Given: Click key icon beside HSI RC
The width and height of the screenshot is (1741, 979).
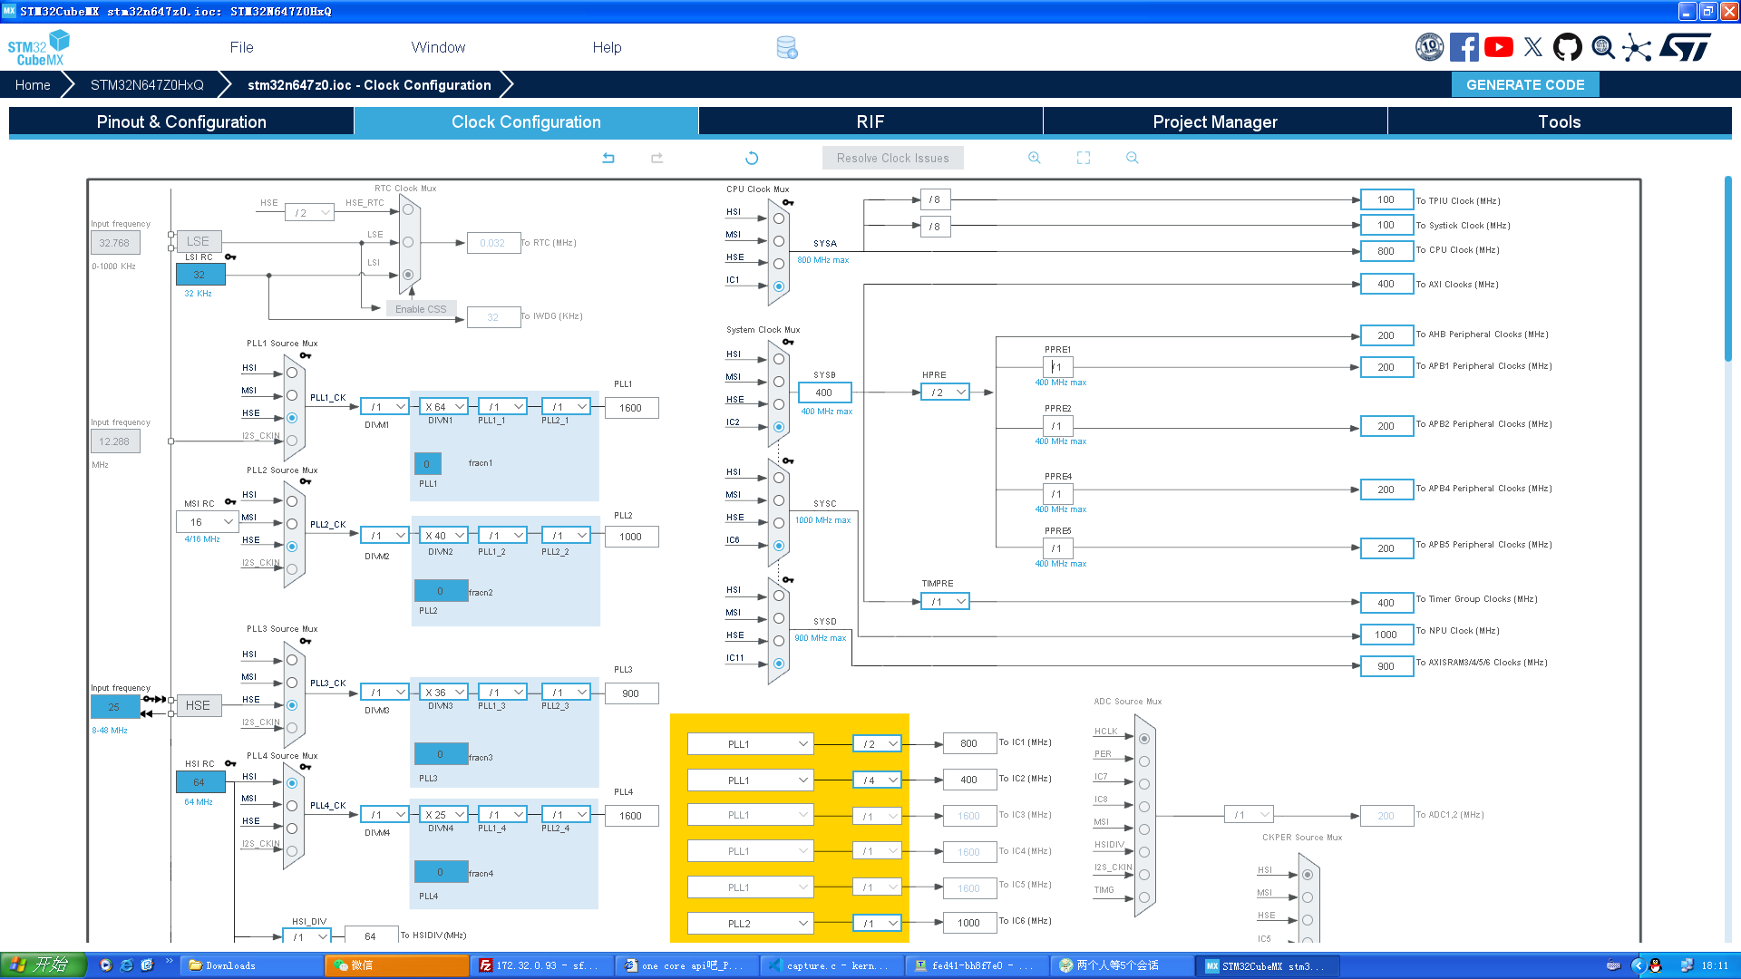Looking at the screenshot, I should tap(230, 763).
